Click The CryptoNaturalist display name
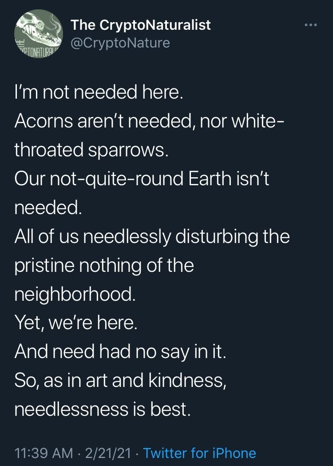The height and width of the screenshot is (466, 333). (x=141, y=25)
